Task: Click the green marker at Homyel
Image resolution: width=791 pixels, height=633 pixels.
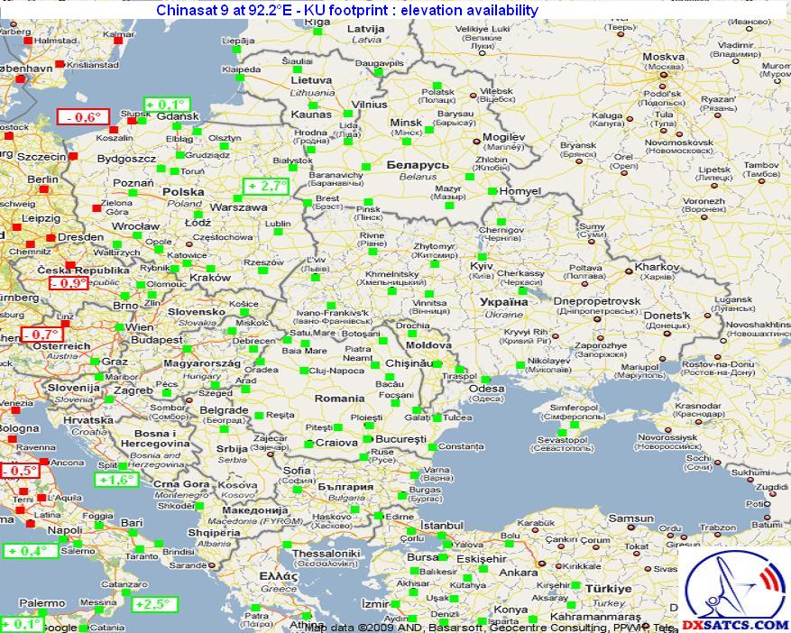Action: click(492, 191)
